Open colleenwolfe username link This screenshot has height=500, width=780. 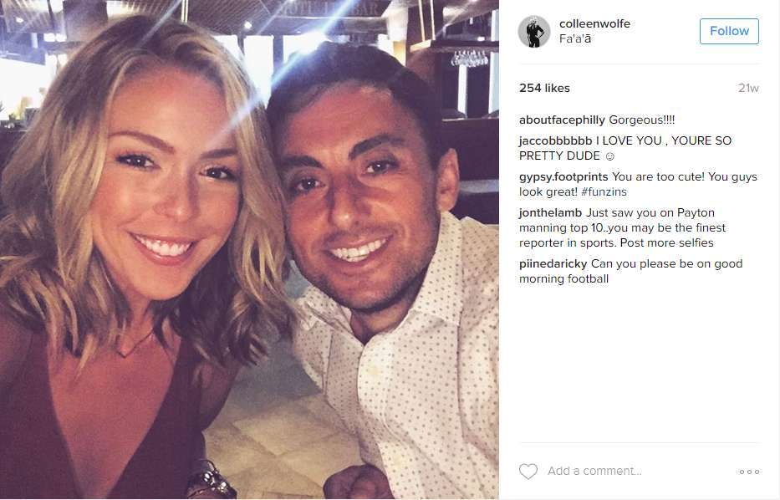[594, 24]
